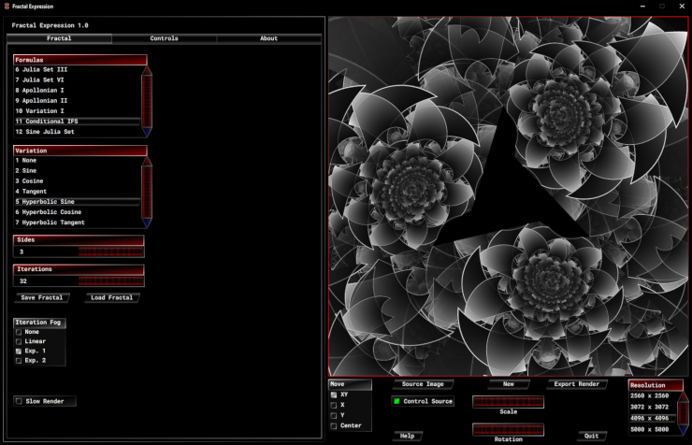Image resolution: width=692 pixels, height=445 pixels.
Task: Select formula 11 Conditional IFS
Action: [x=78, y=122]
